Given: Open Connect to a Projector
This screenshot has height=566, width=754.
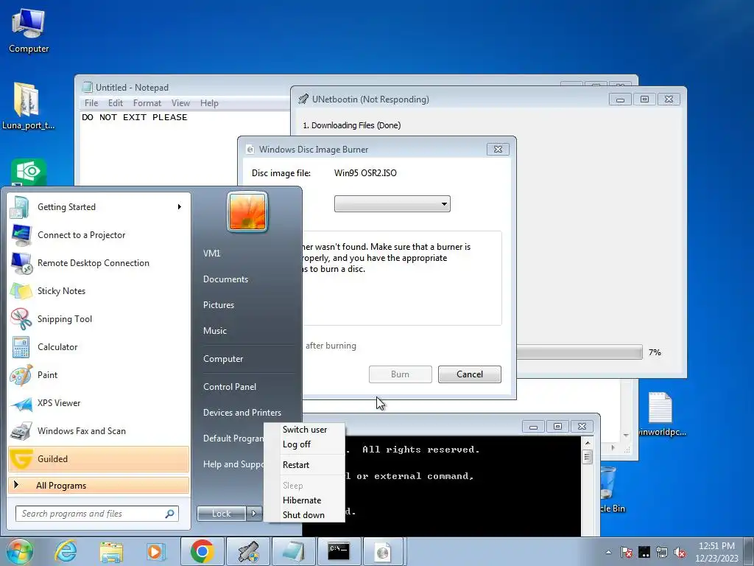Looking at the screenshot, I should [x=99, y=235].
